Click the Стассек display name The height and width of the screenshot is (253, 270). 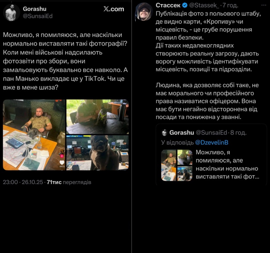[x=168, y=5]
